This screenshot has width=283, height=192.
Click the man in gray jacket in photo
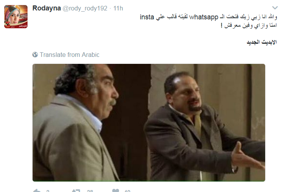[76, 124]
